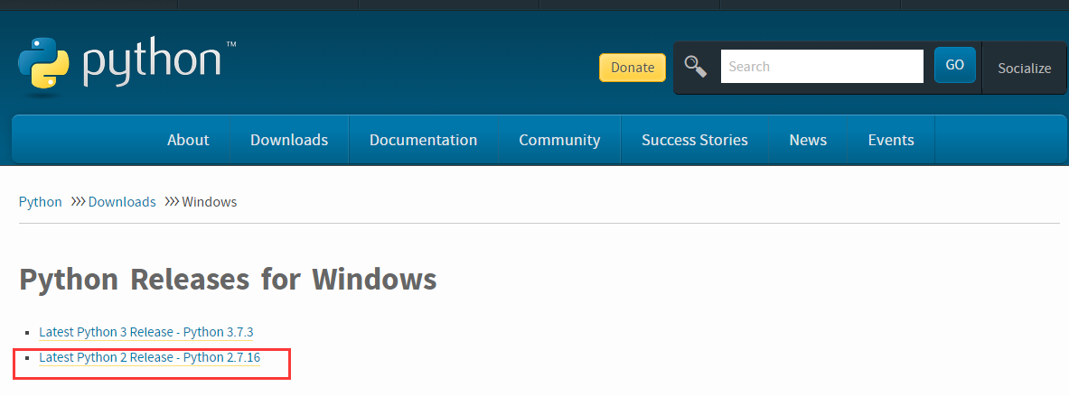Click the yellow Donate button

click(x=633, y=68)
